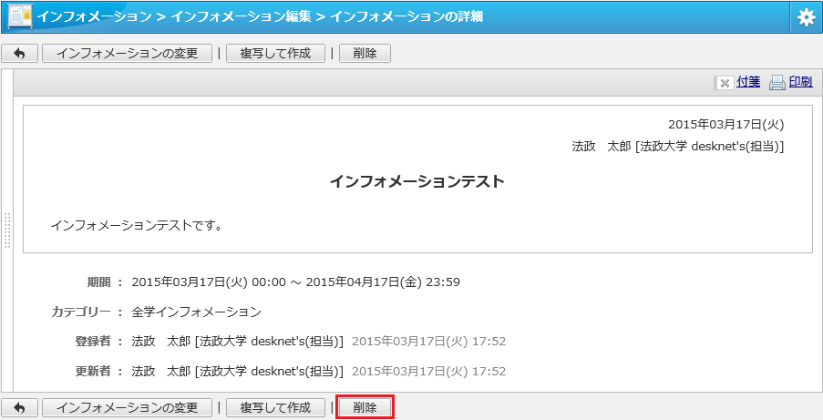The width and height of the screenshot is (823, 420).
Task: Click the Information app notepad icon
Action: coord(19,16)
